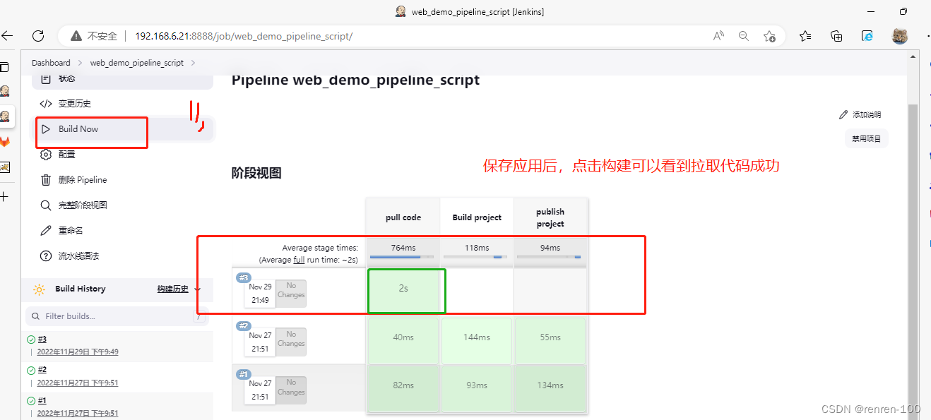
Task: Open the 2s pull code stage cell
Action: click(x=403, y=289)
